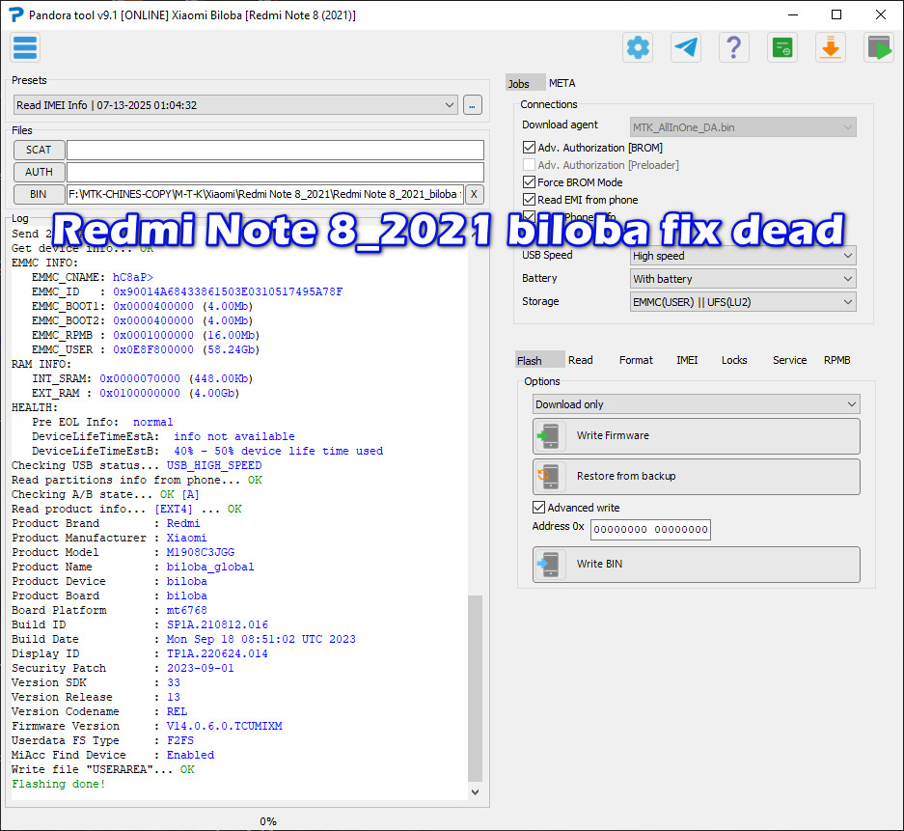
Task: Click the Restore from backup phone icon
Action: [549, 477]
